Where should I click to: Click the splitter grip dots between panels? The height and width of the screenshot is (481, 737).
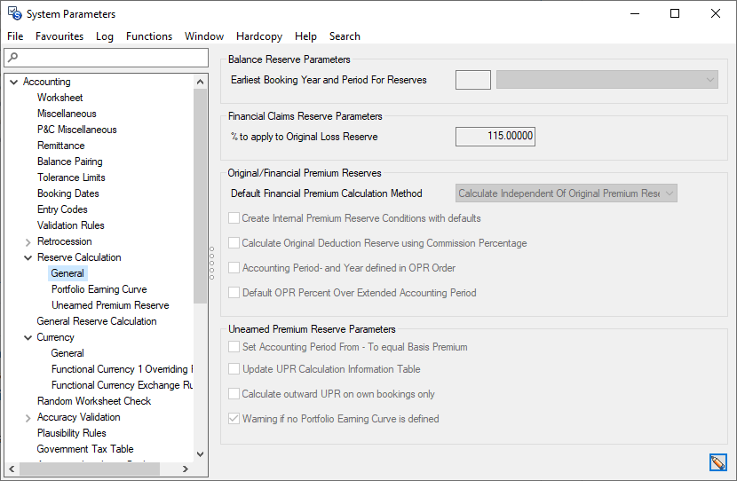pyautogui.click(x=211, y=262)
